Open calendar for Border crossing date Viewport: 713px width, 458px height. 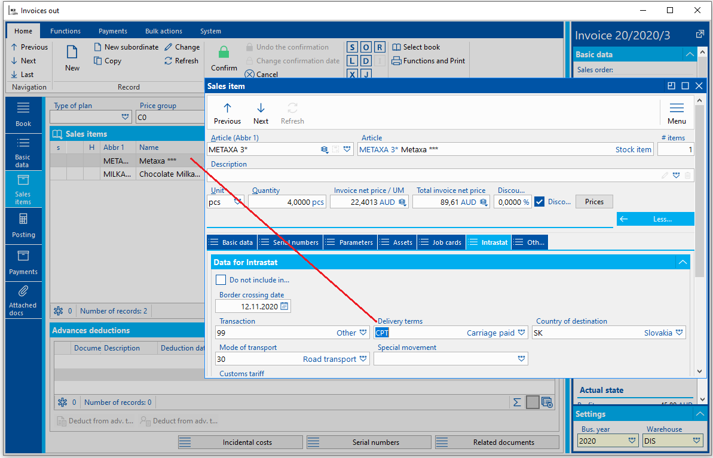tap(284, 306)
